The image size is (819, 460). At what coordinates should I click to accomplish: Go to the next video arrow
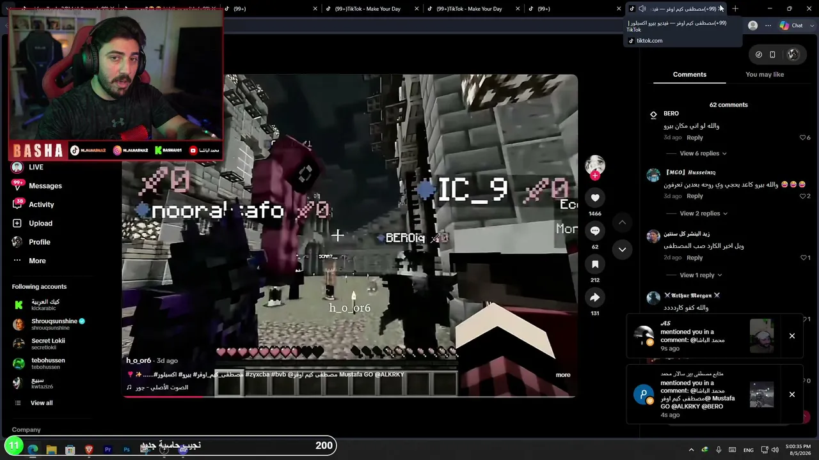(622, 249)
